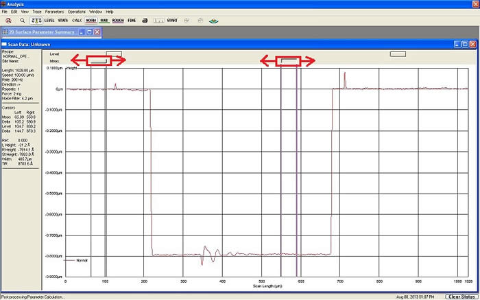This screenshot has width=480, height=300.
Task: Open the Help menu
Action: coord(110,12)
